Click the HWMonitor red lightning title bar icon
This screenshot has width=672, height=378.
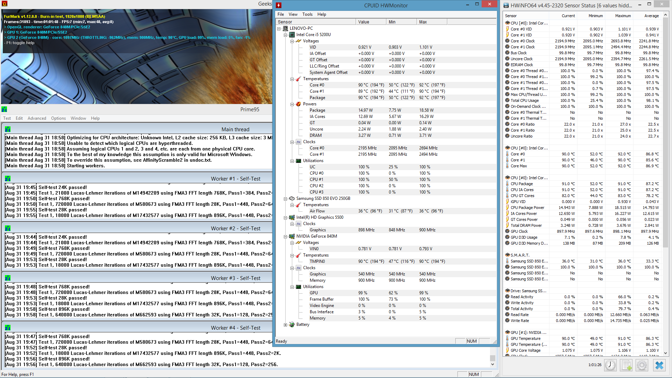279,5
